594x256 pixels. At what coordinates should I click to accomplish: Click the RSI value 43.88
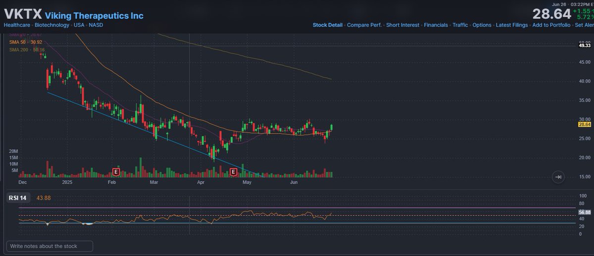[x=44, y=198]
